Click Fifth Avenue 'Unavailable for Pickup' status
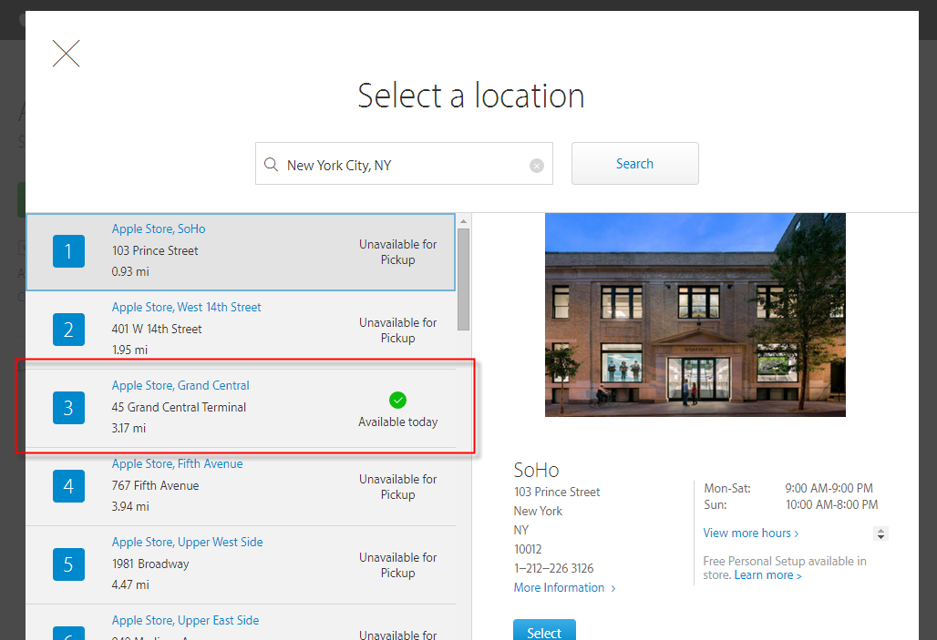This screenshot has width=937, height=640. pyautogui.click(x=398, y=486)
